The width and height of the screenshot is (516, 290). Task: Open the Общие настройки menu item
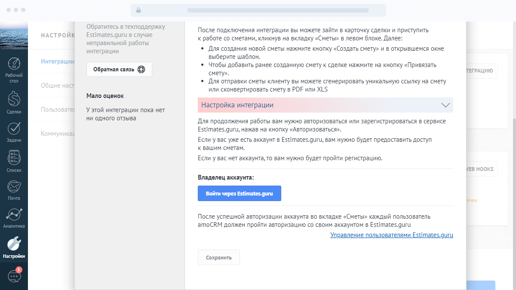(58, 85)
